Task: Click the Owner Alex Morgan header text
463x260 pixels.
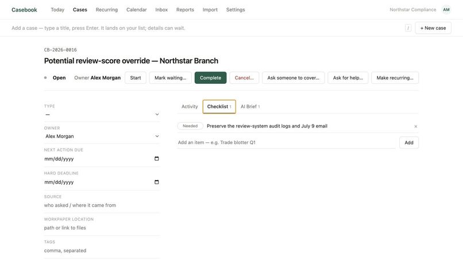Action: pos(98,78)
